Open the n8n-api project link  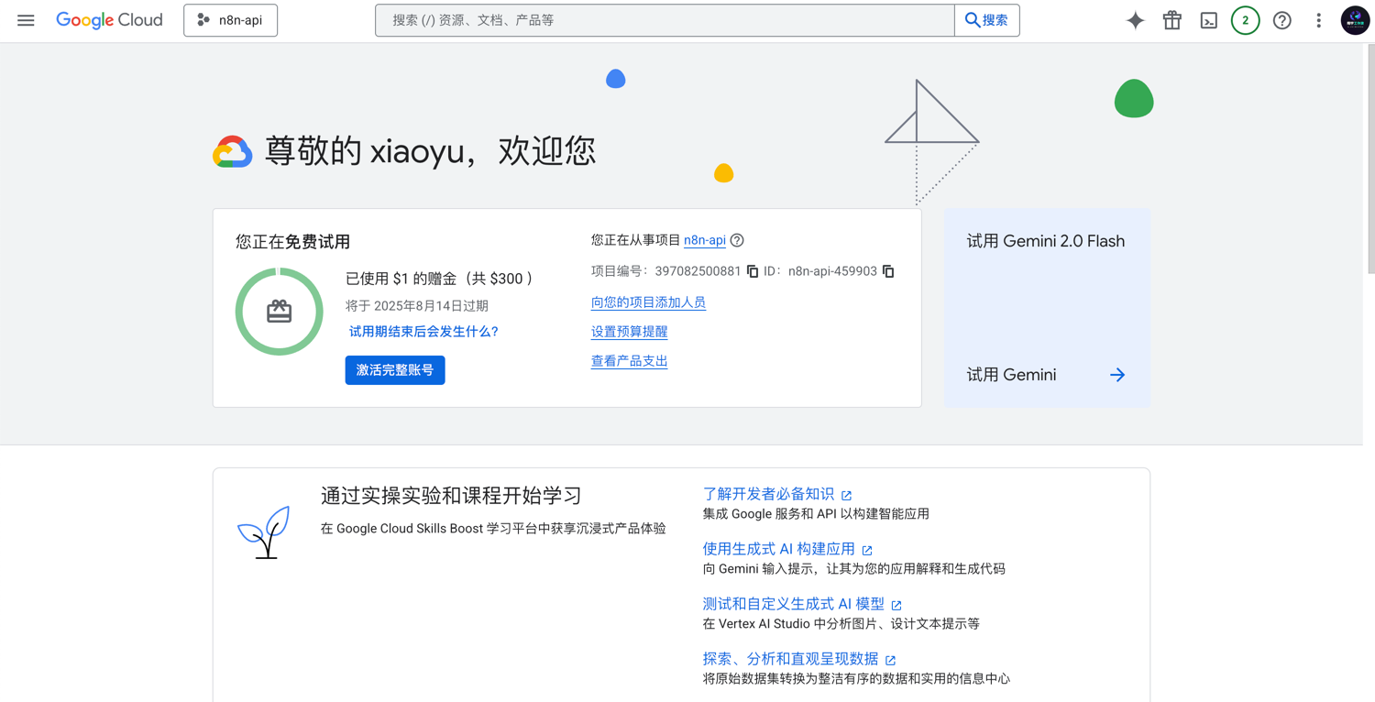pos(704,240)
